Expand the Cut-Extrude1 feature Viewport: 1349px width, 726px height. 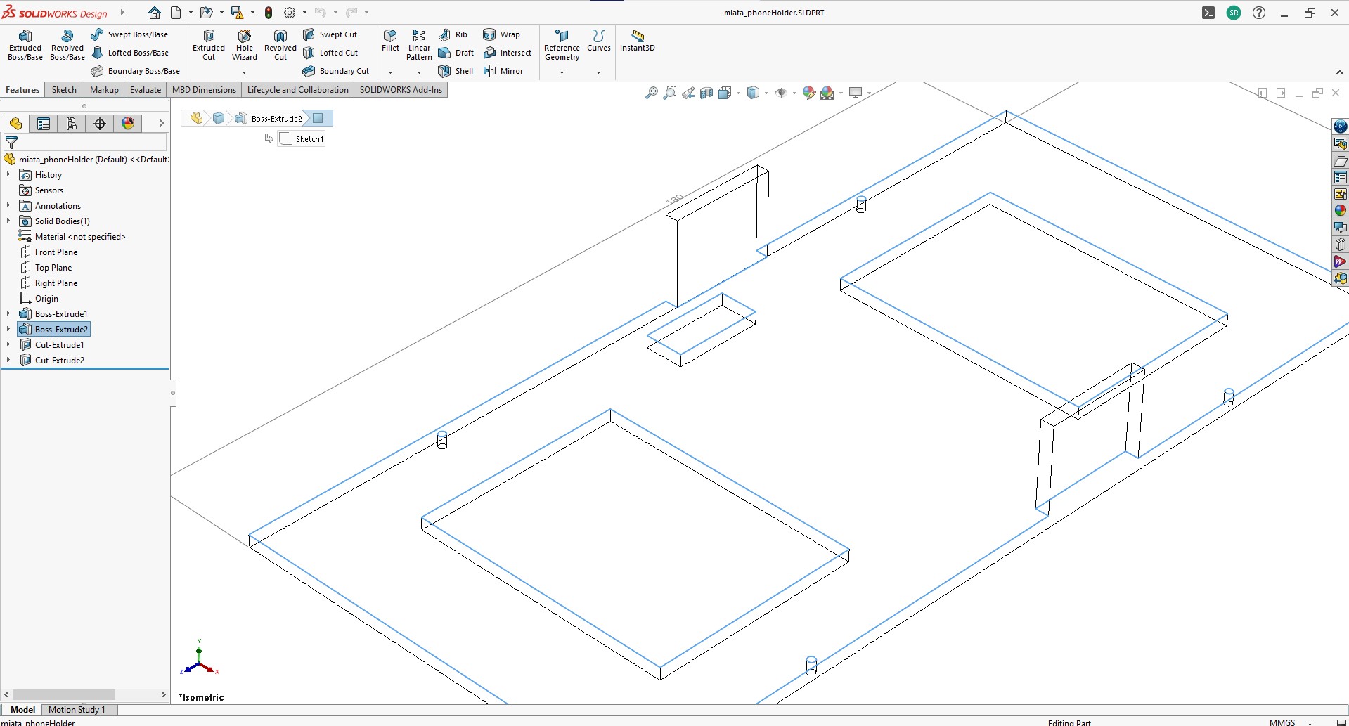8,344
